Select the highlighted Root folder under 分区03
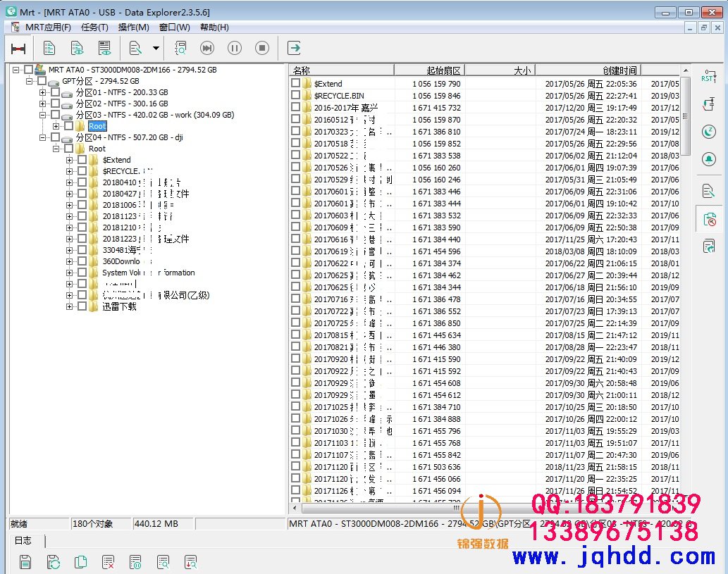The width and height of the screenshot is (728, 574). point(97,126)
